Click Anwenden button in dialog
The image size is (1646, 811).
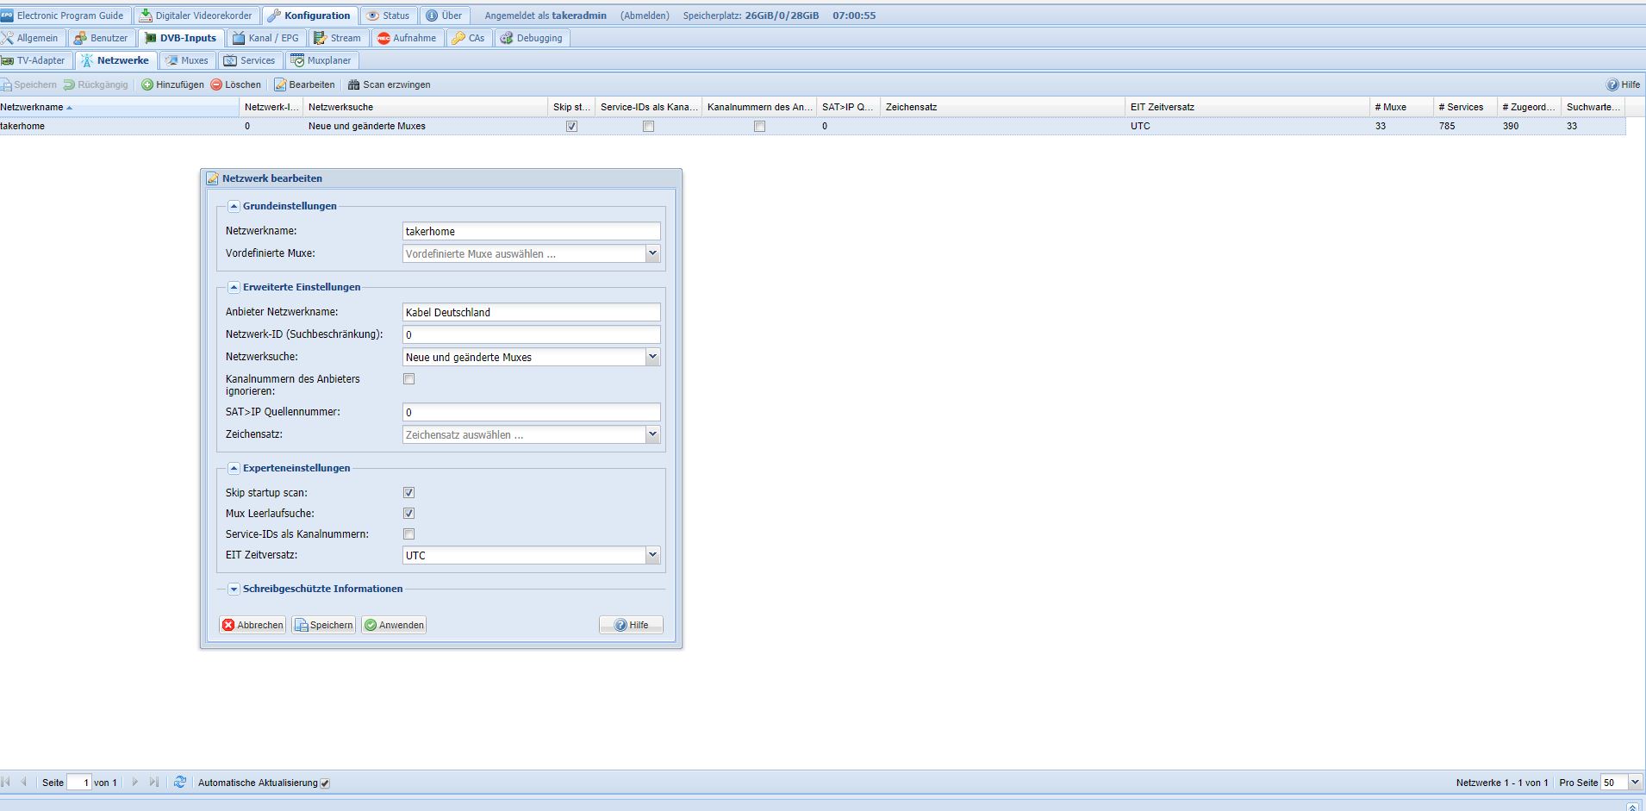coord(394,625)
